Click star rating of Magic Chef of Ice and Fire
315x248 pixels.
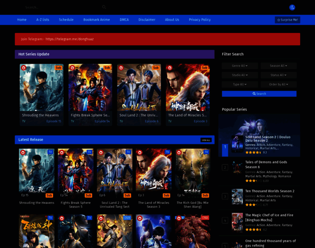coord(253,229)
